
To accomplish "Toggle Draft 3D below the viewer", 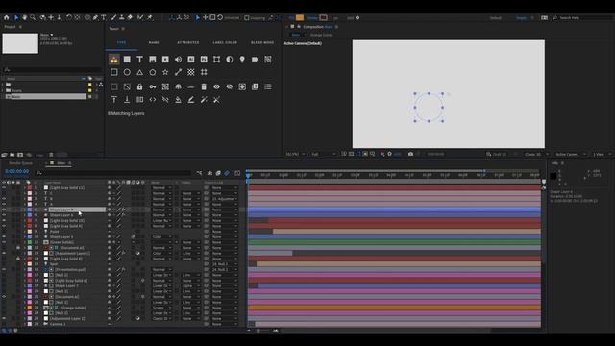I will tap(497, 154).
